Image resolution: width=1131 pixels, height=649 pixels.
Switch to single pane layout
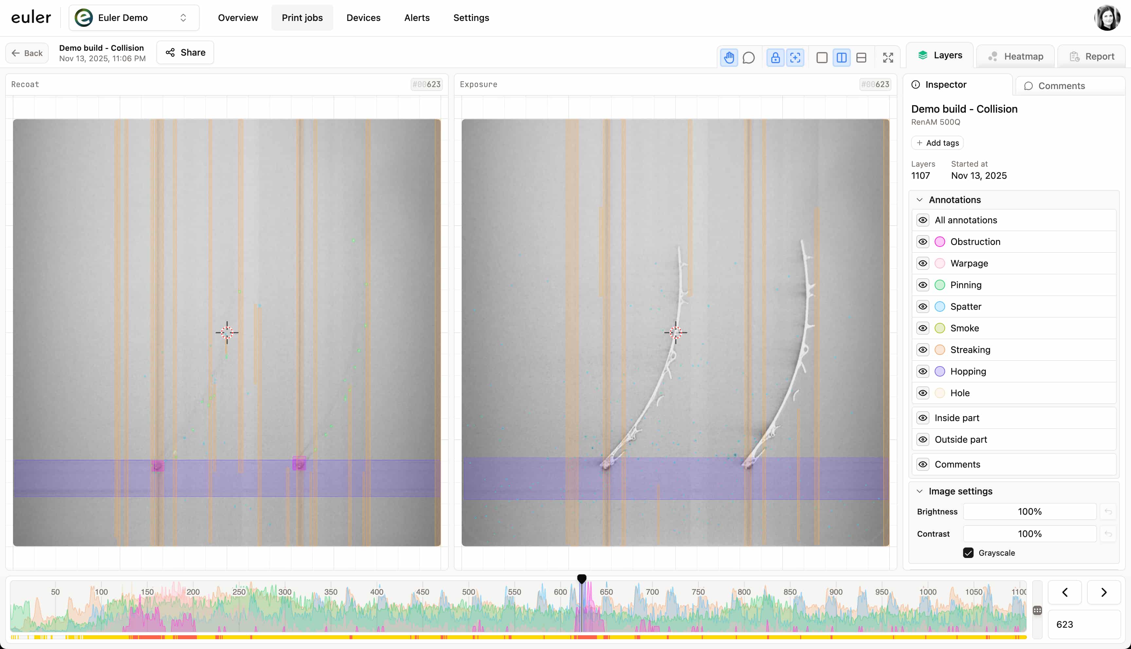pyautogui.click(x=822, y=58)
